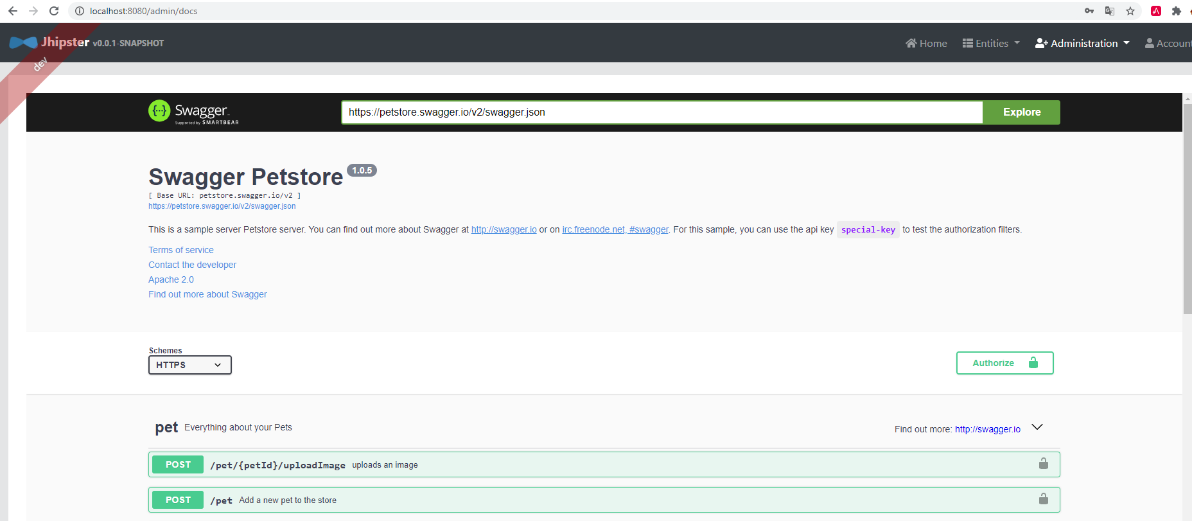This screenshot has width=1192, height=521.
Task: Open saved passwords key icon
Action: [x=1089, y=11]
